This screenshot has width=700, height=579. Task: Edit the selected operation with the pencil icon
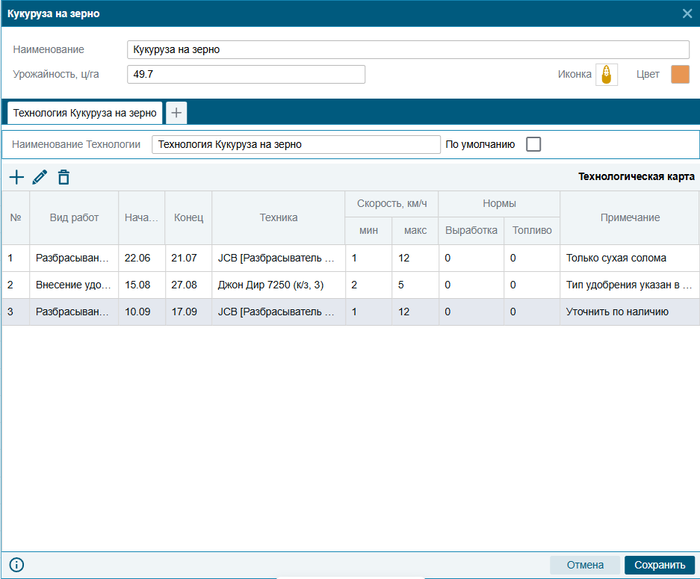[40, 177]
